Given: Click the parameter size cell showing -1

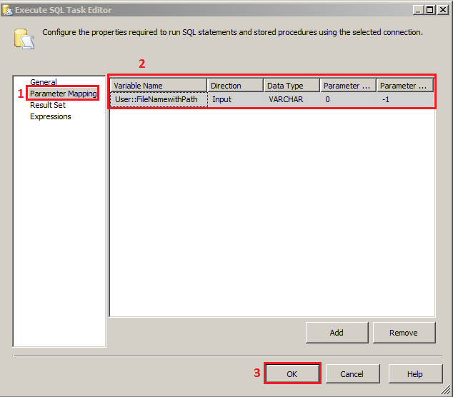Looking at the screenshot, I should tap(404, 100).
